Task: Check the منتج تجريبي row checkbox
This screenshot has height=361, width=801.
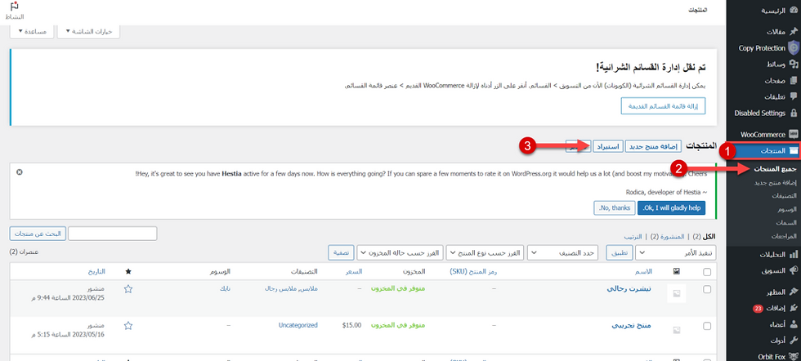Action: coord(707,325)
